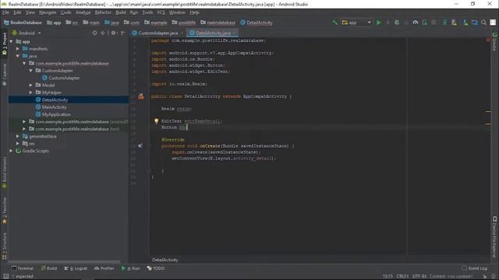The width and height of the screenshot is (499, 280).
Task: Open Project Structure from the toolbar
Action: (475, 23)
